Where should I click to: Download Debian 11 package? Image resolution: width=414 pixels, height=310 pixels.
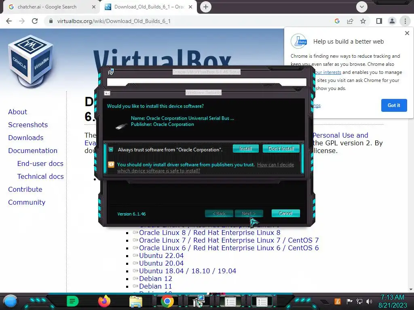click(x=156, y=286)
